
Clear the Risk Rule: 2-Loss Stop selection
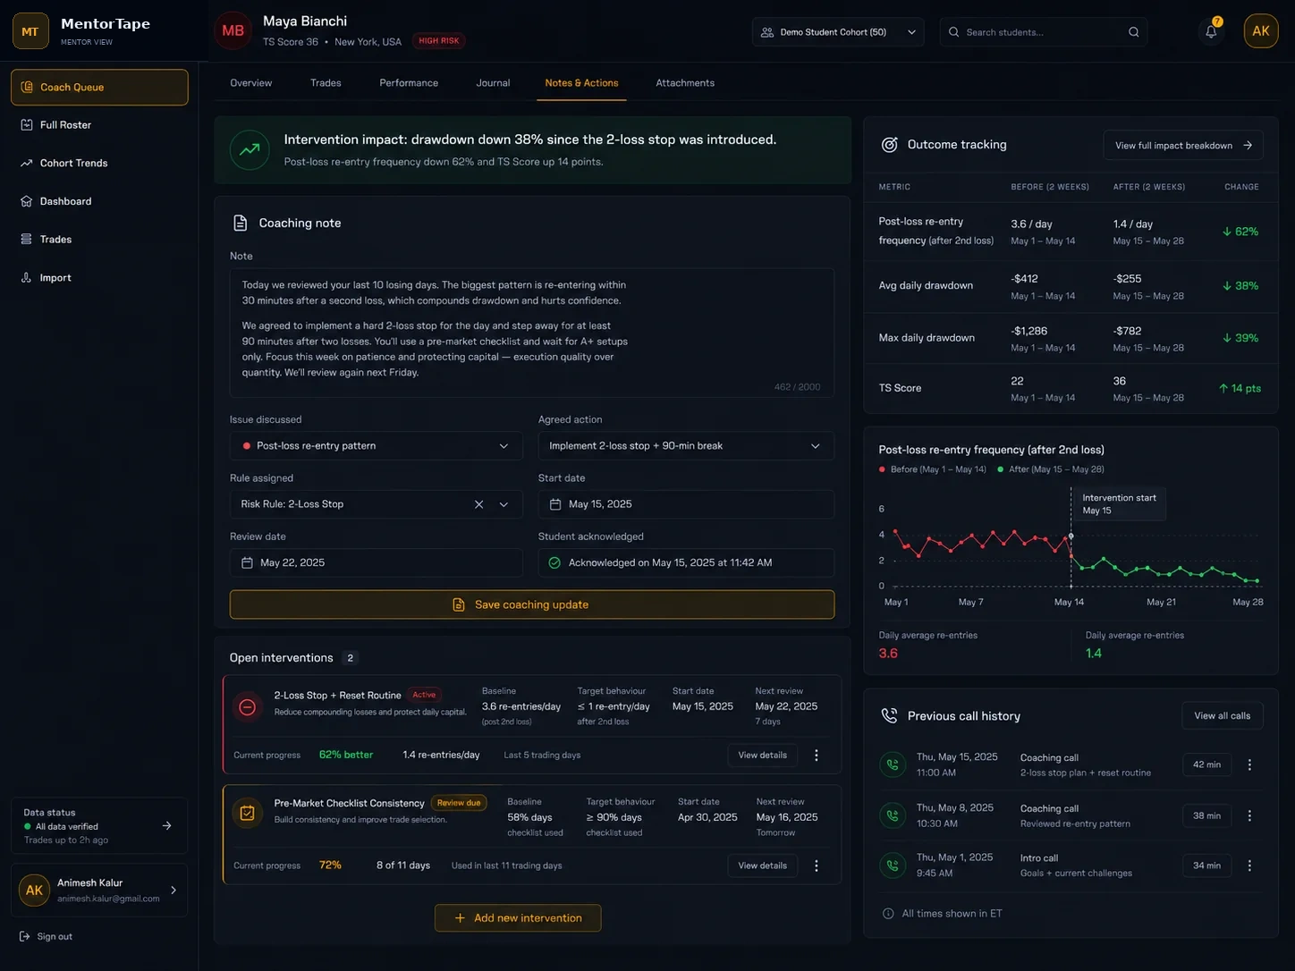coord(478,504)
